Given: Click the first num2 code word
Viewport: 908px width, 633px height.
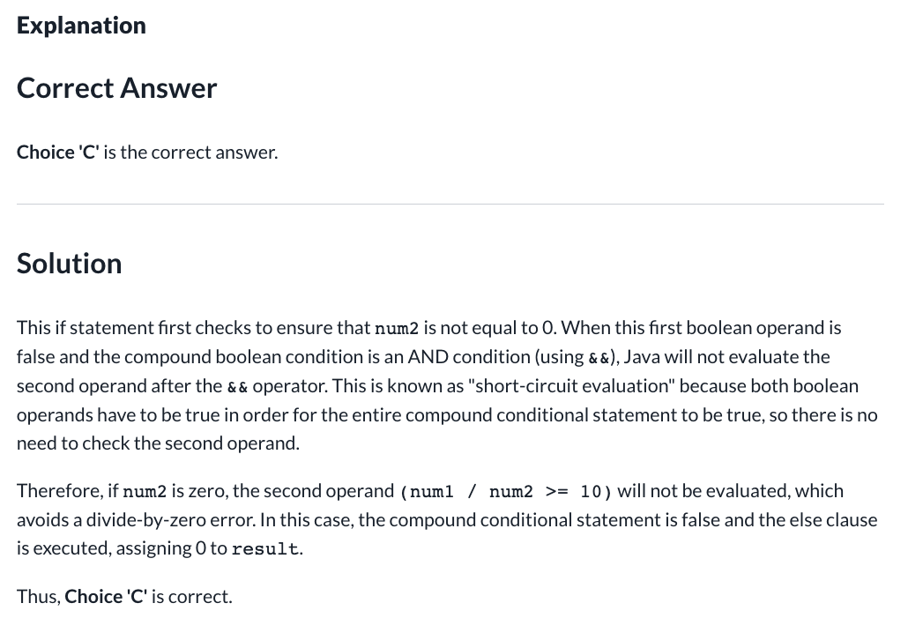Looking at the screenshot, I should [x=397, y=328].
